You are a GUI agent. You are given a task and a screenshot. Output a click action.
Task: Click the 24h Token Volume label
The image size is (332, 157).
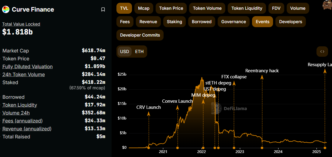coord(24,75)
